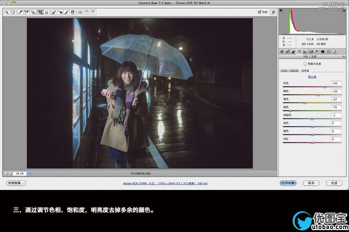Click the zoom in plus button

click(x=10, y=173)
